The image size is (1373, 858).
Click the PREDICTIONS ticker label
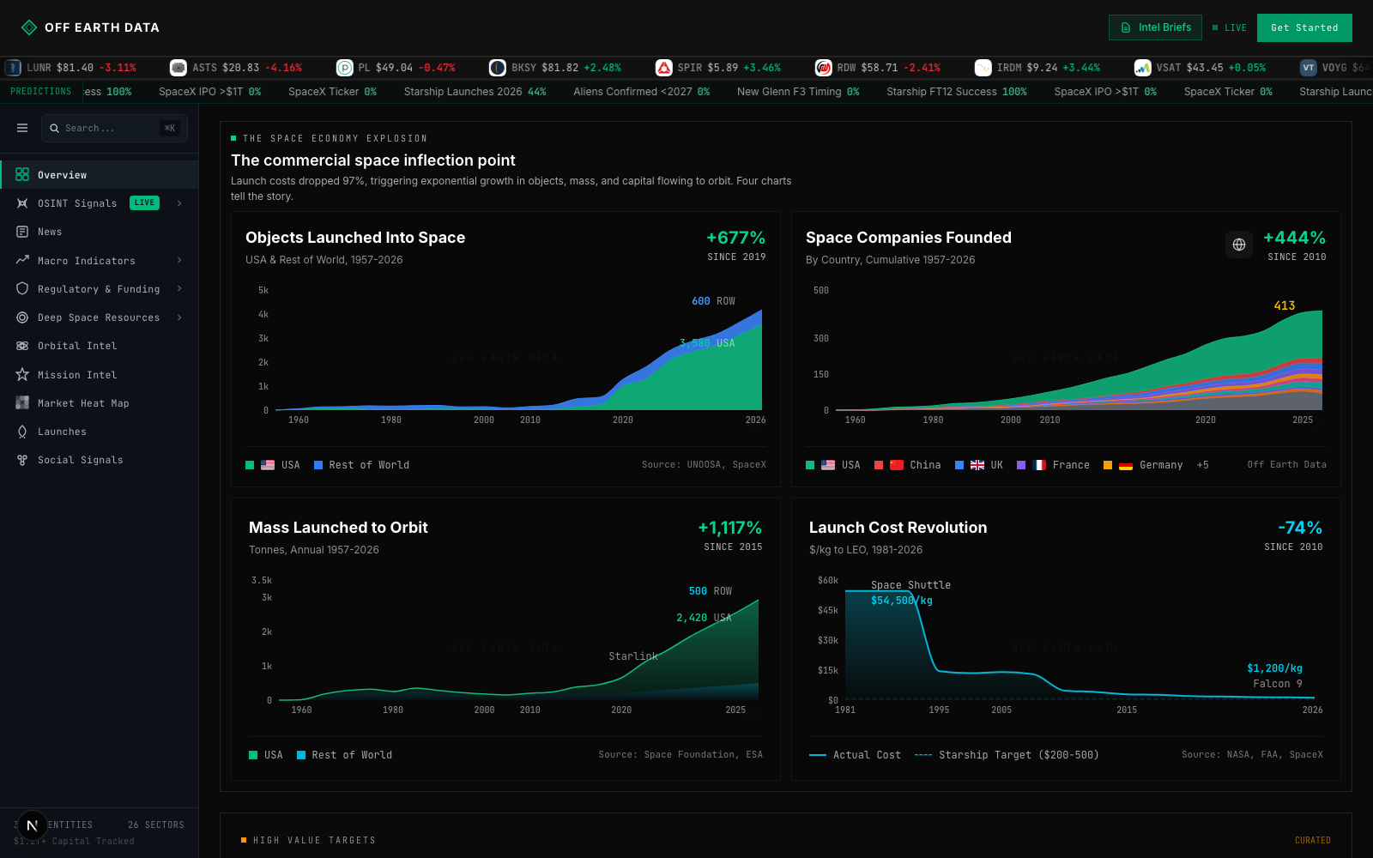pos(41,91)
